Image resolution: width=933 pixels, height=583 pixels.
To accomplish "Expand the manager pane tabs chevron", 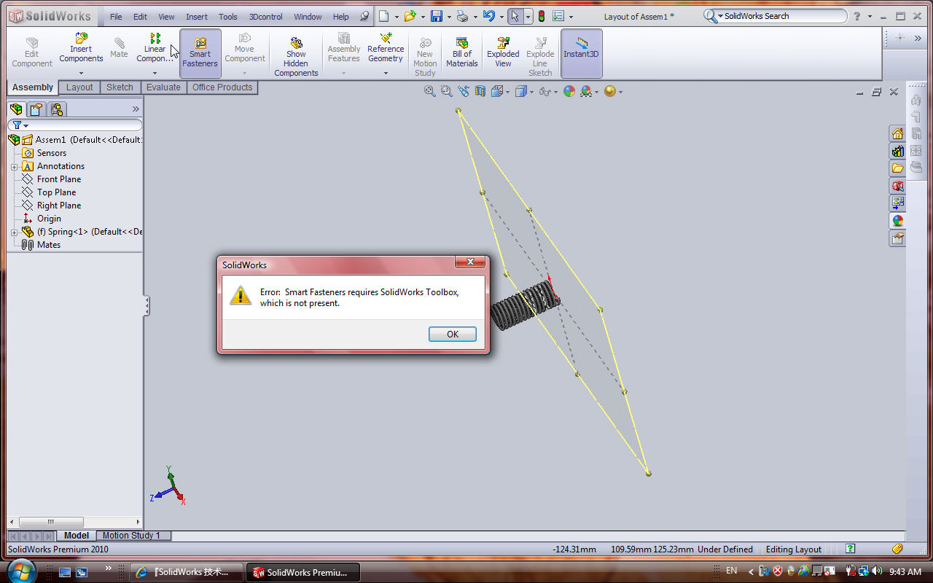I will click(x=136, y=109).
